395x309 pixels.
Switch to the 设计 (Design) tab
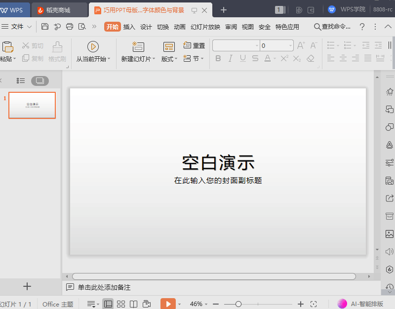tap(146, 27)
